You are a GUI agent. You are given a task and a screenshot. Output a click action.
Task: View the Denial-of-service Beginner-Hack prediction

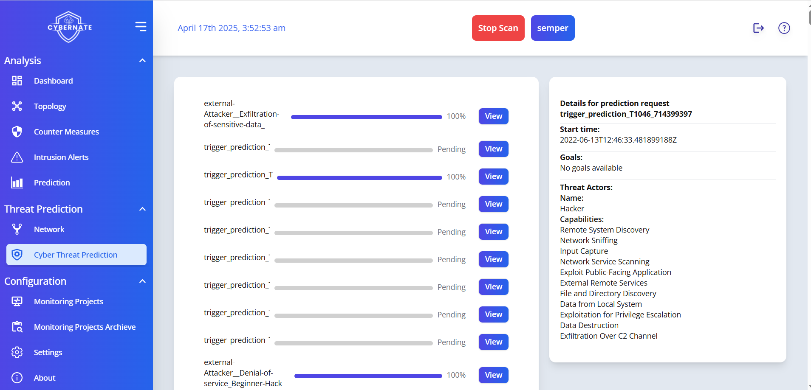tap(493, 375)
